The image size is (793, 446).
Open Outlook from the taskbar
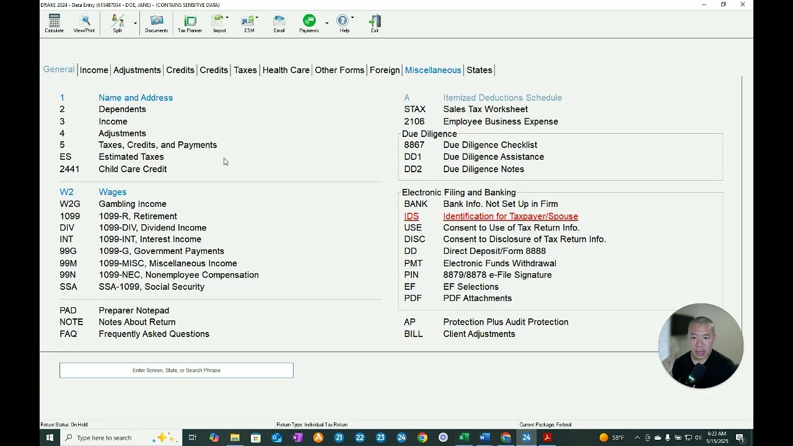(277, 437)
